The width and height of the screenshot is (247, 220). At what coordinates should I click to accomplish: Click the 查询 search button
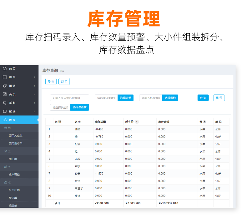click(x=203, y=98)
